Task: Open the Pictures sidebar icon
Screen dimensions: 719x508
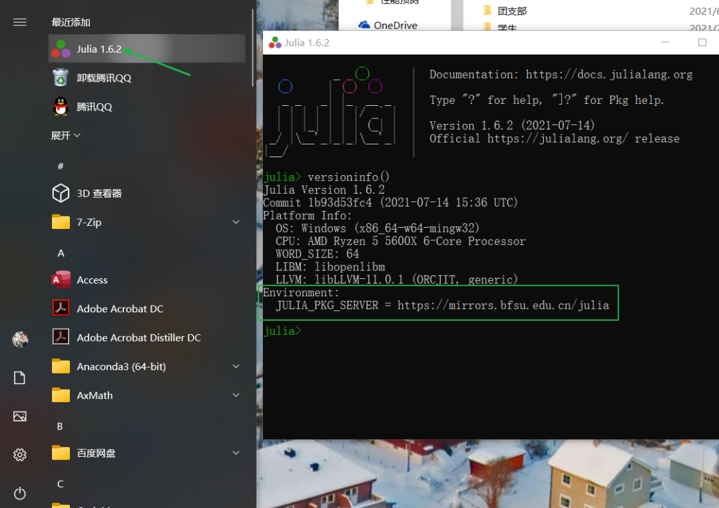Action: (20, 416)
